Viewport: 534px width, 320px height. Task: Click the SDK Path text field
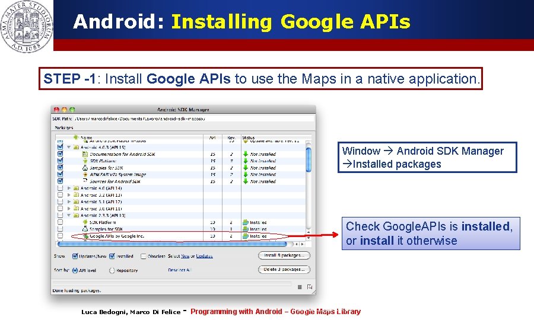point(193,119)
